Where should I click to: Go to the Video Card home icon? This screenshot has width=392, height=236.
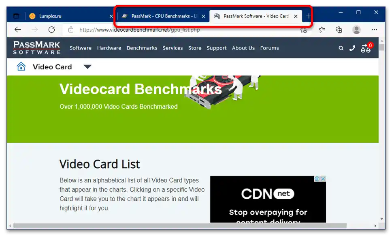click(21, 67)
